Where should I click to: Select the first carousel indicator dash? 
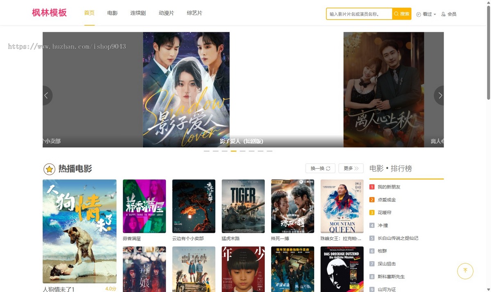[x=207, y=151]
